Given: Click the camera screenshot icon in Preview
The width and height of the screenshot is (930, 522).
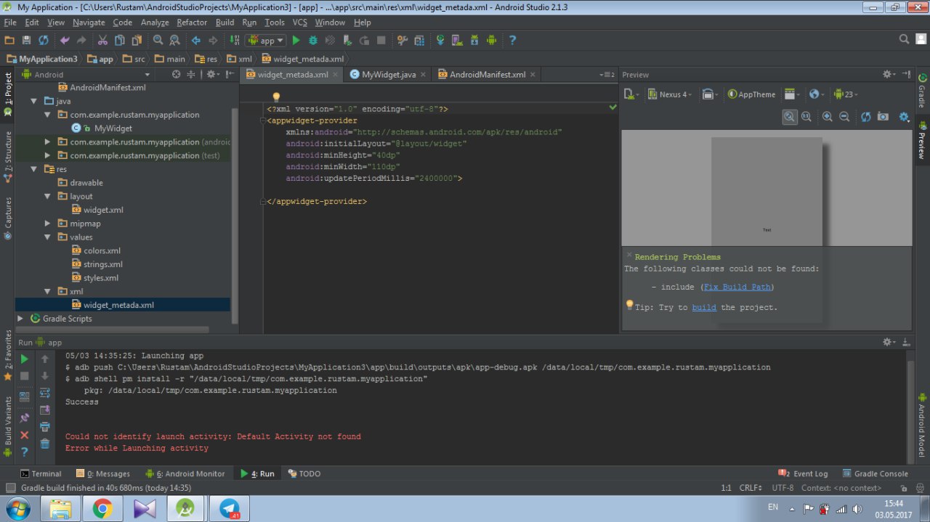Looking at the screenshot, I should [883, 116].
